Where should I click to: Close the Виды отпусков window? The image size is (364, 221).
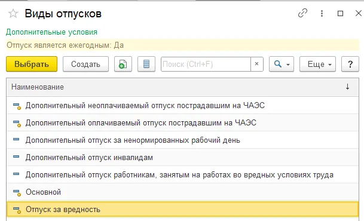coord(359,13)
